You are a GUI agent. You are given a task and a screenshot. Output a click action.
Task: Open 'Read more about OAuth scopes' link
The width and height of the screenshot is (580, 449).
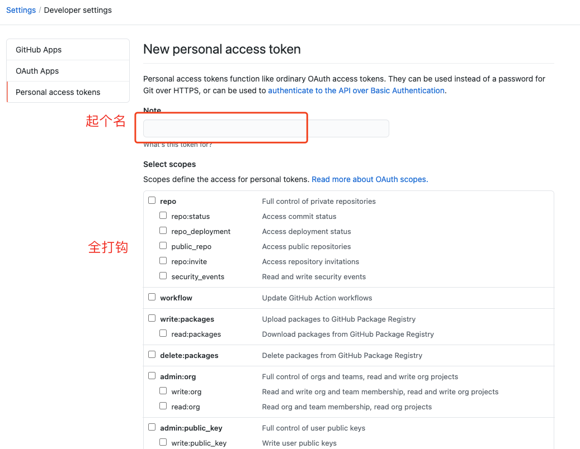(x=370, y=179)
